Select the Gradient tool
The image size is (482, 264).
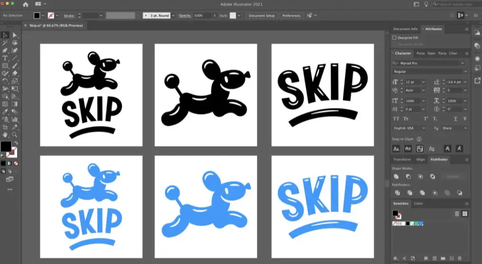(x=14, y=104)
